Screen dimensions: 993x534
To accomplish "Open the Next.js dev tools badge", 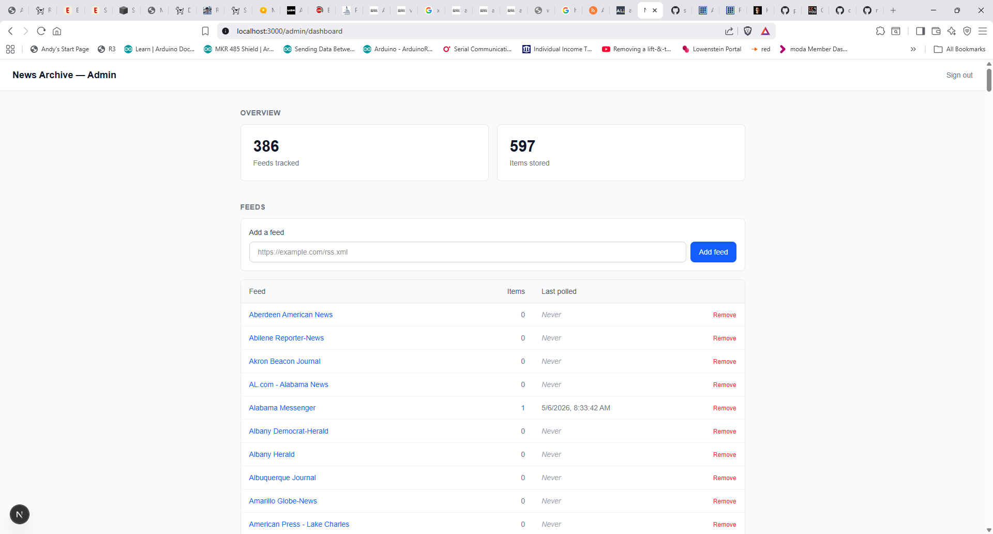I will pyautogui.click(x=20, y=514).
